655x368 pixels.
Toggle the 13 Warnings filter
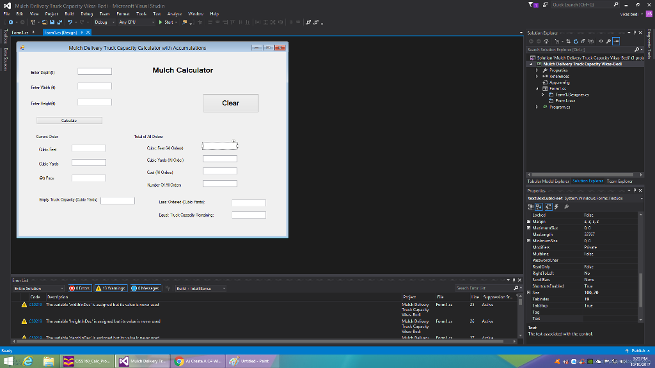(x=111, y=288)
